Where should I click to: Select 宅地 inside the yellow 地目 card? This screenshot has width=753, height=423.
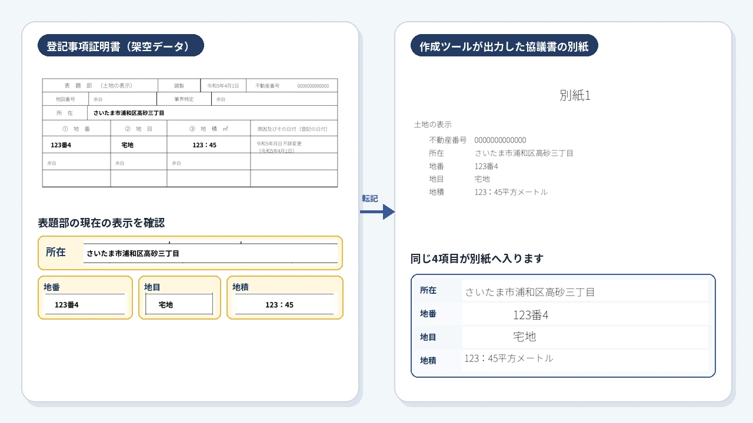[166, 305]
